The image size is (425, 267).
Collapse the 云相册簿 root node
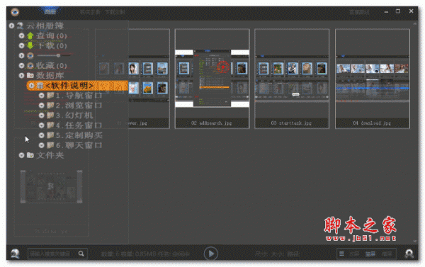click(x=11, y=25)
